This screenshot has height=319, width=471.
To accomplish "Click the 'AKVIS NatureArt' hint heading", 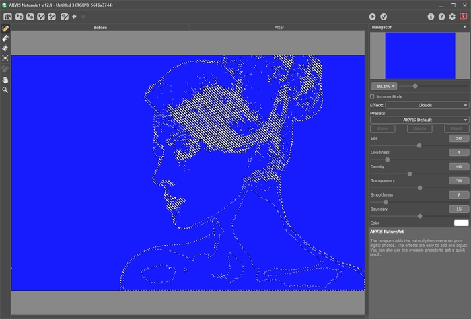I will pos(387,232).
